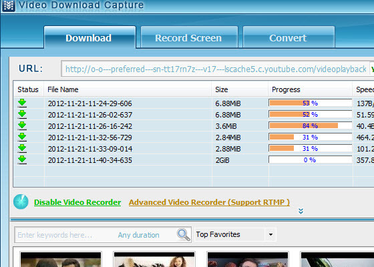
Task: Click the 53 % progress bar
Action: pos(311,103)
